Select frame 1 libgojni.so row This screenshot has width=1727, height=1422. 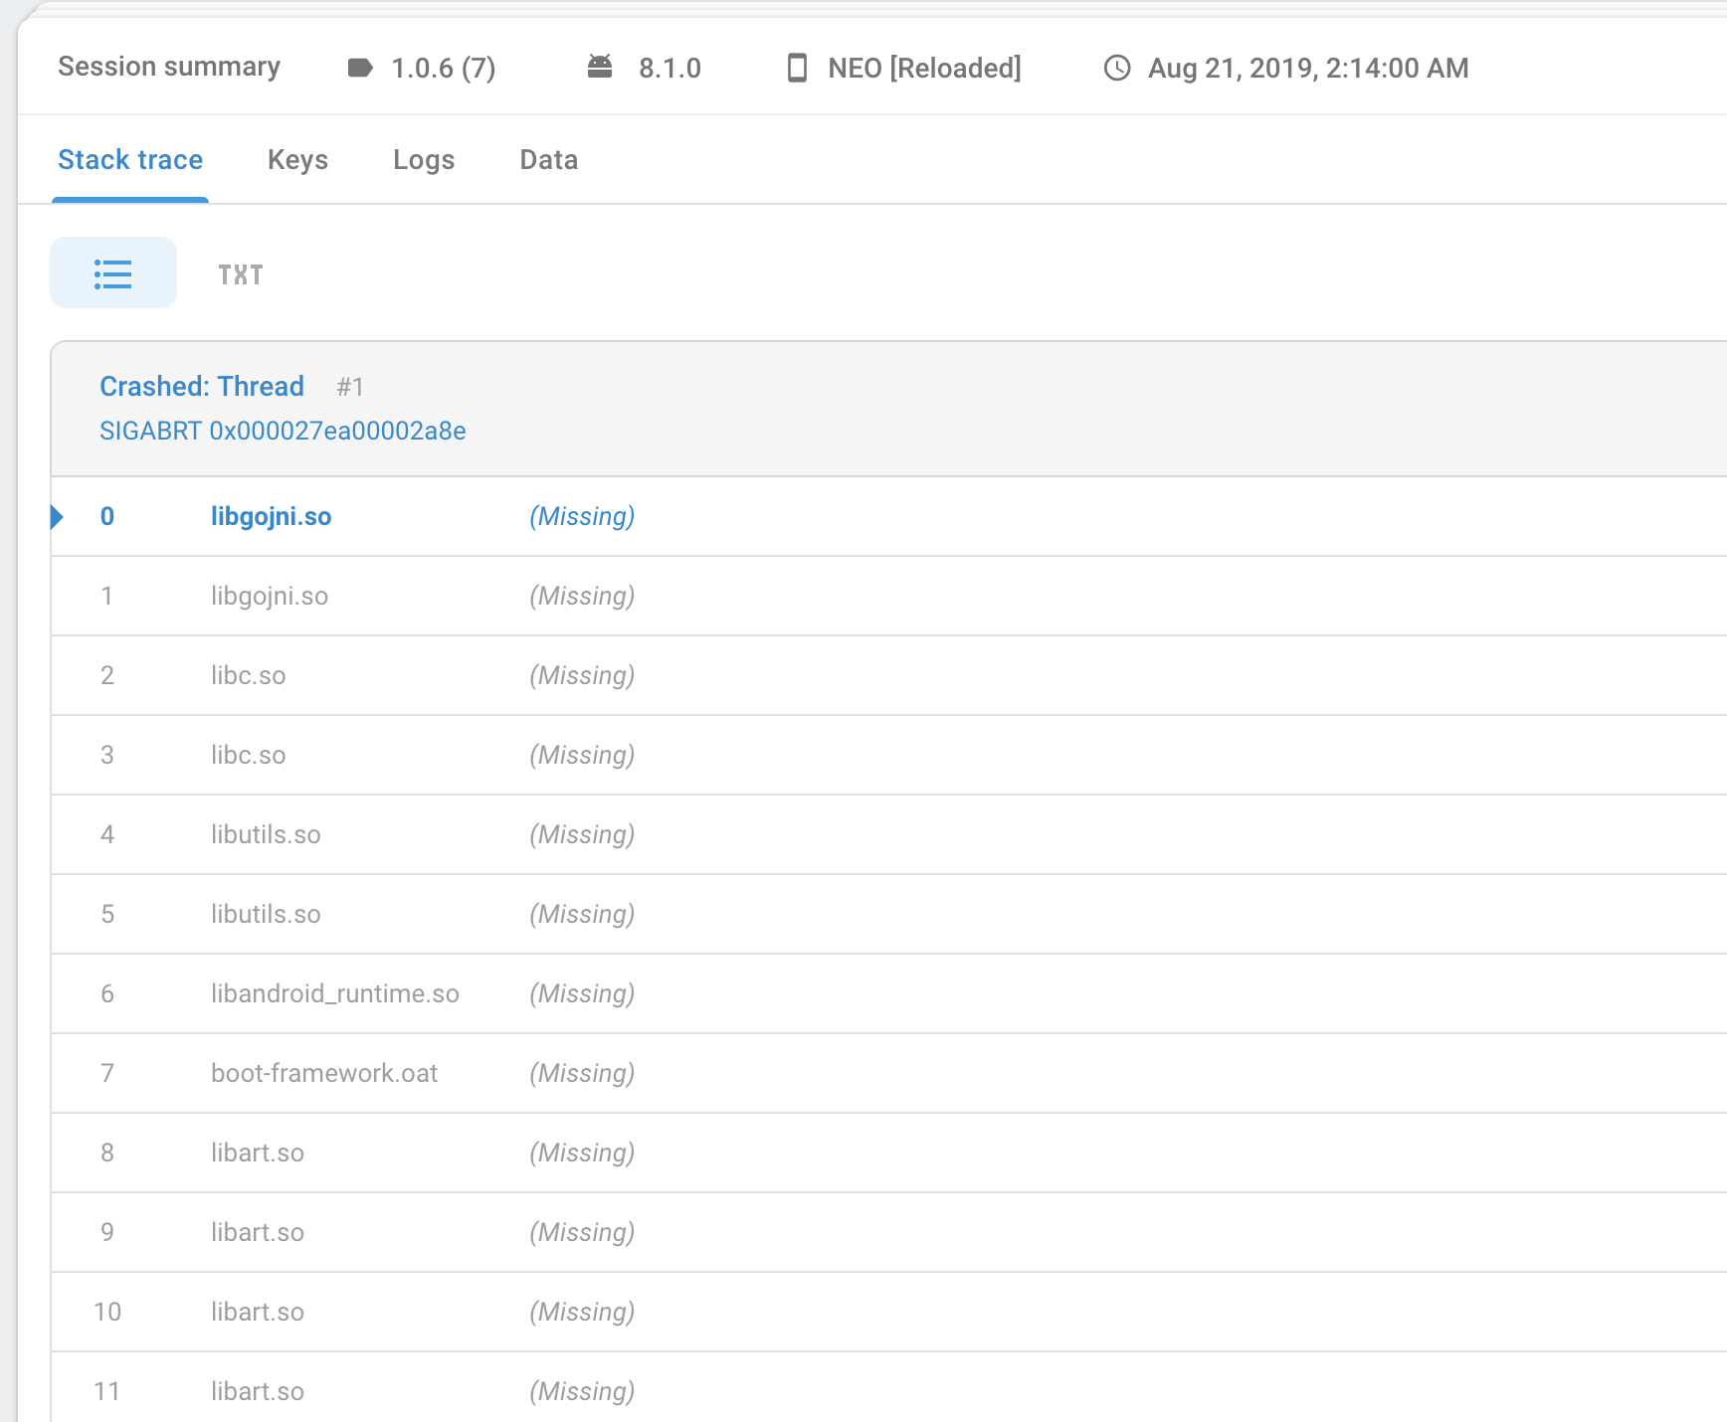pyautogui.click(x=888, y=596)
